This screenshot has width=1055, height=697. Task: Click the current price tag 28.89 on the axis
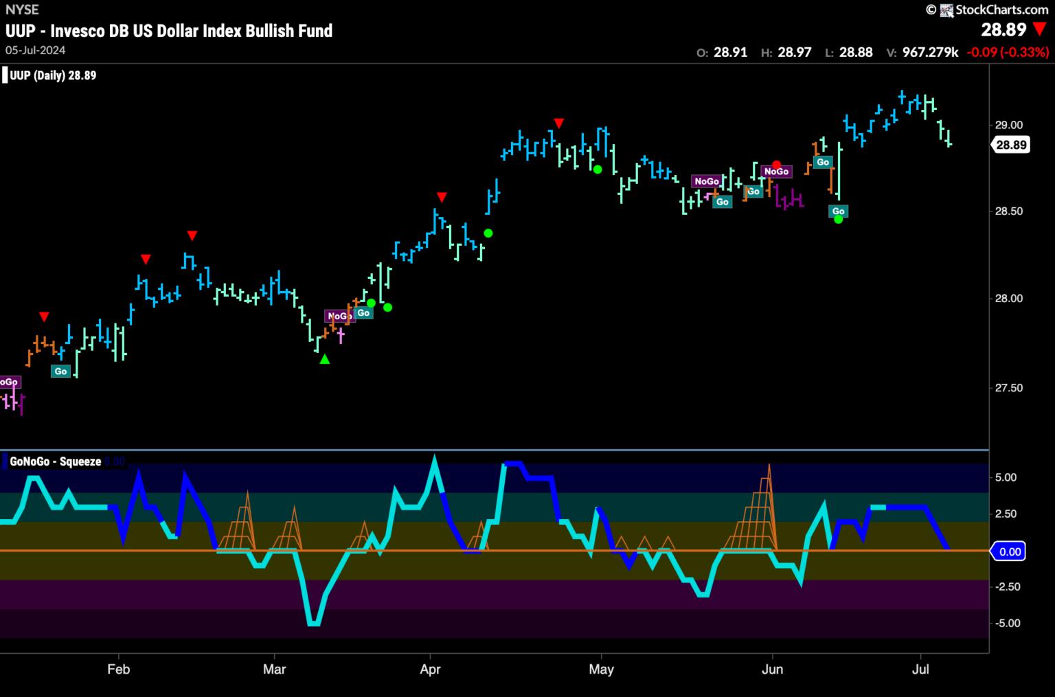click(1009, 145)
